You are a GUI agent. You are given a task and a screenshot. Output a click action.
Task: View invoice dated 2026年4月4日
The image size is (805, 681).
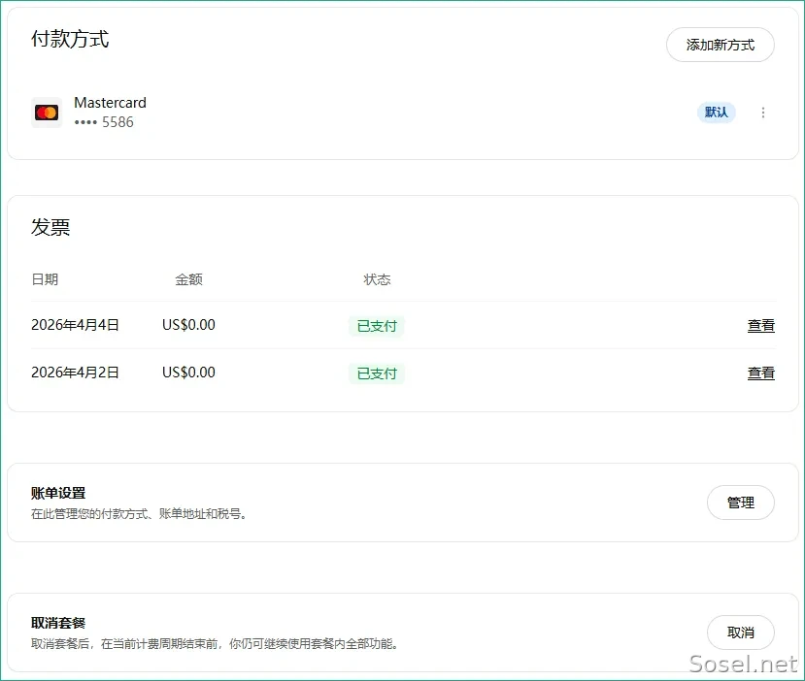[761, 325]
